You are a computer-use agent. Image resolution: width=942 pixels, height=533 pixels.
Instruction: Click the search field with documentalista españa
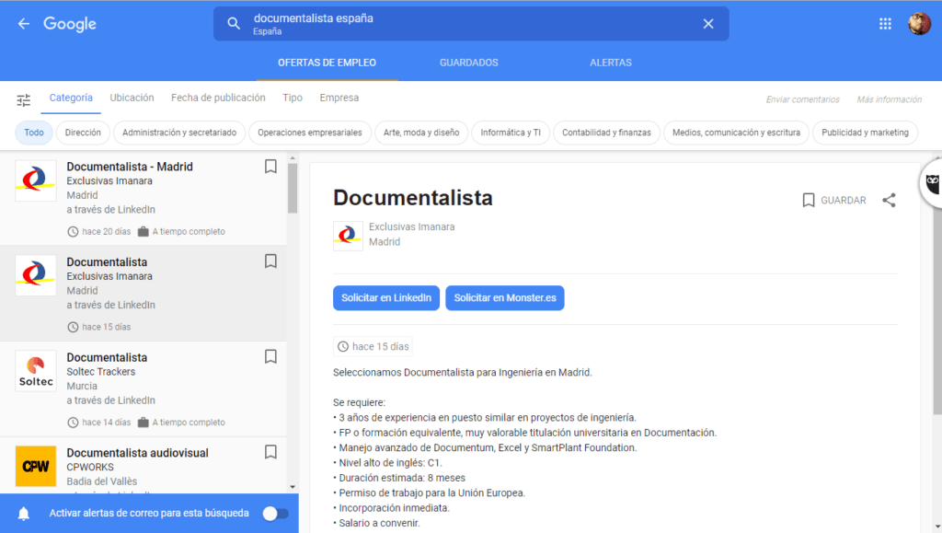471,23
